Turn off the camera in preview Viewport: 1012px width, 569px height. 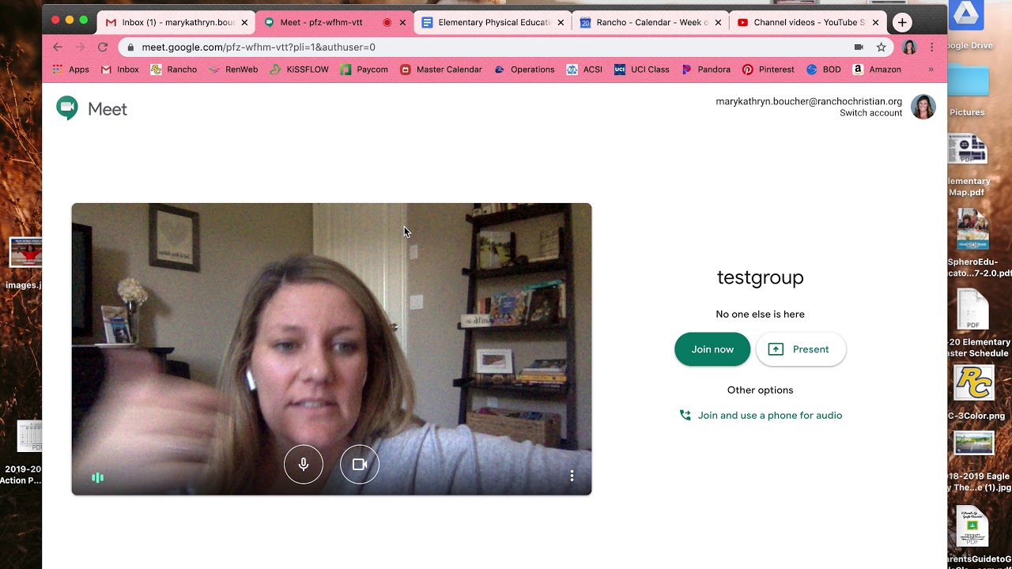point(360,465)
